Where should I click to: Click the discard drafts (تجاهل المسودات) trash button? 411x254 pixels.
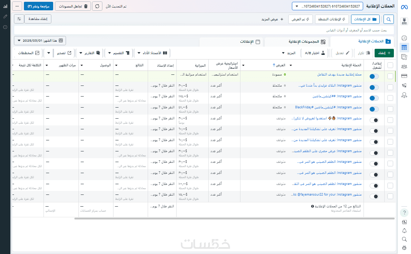point(73,6)
